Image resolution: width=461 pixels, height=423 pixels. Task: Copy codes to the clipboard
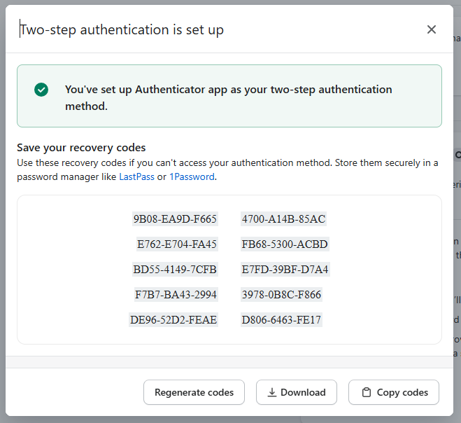click(394, 392)
